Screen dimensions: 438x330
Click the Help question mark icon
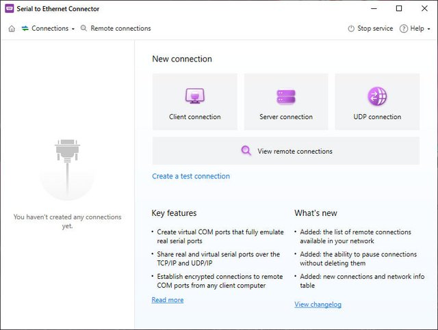click(x=404, y=29)
